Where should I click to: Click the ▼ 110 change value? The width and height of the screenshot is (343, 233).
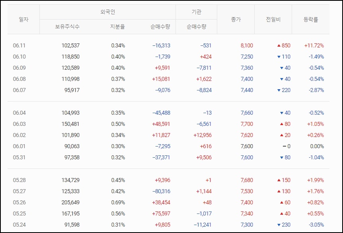pyautogui.click(x=284, y=57)
